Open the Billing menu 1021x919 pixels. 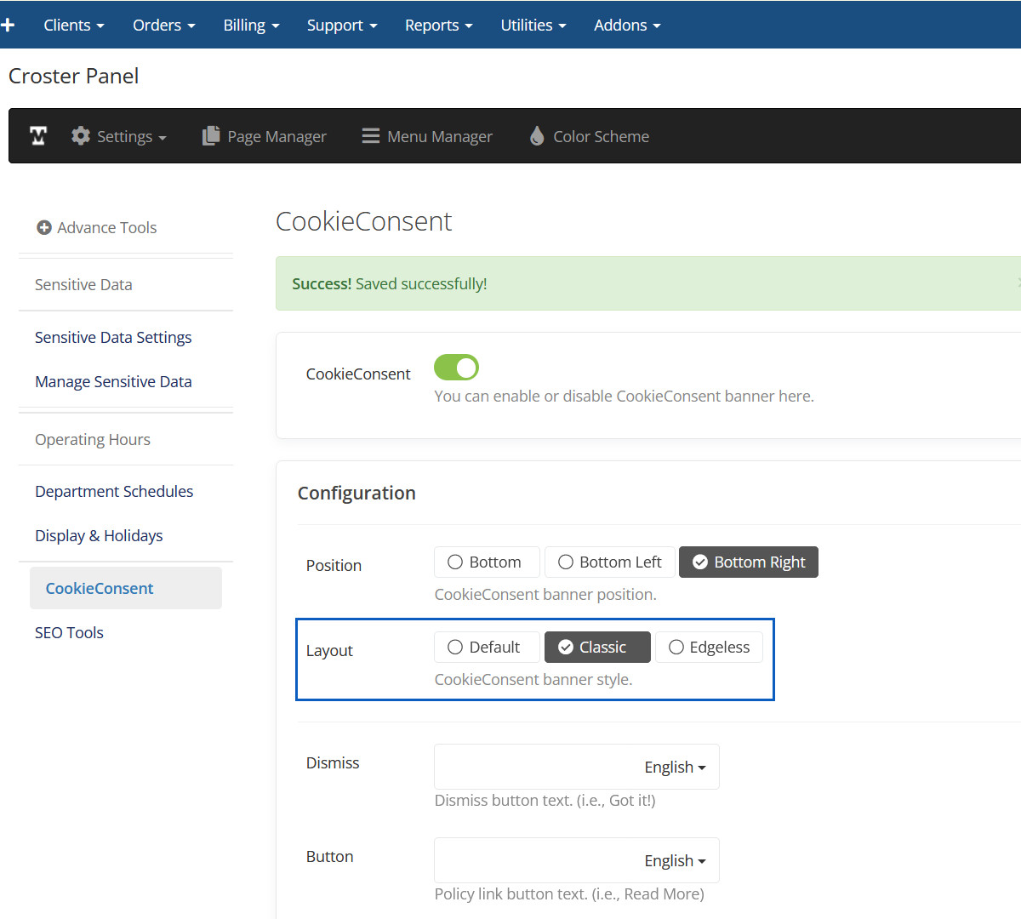pos(251,25)
